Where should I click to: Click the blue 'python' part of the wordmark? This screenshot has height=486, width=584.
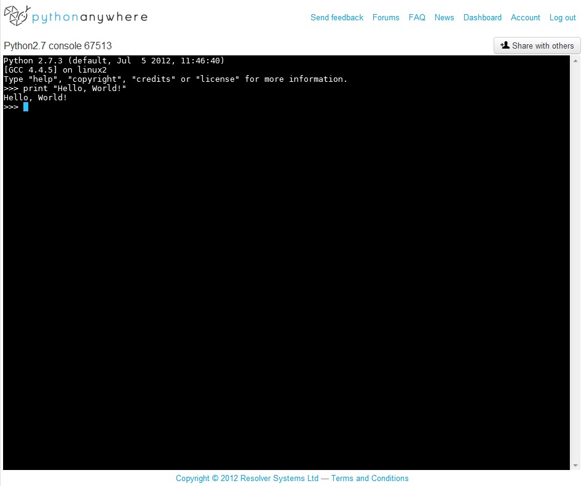pyautogui.click(x=57, y=17)
